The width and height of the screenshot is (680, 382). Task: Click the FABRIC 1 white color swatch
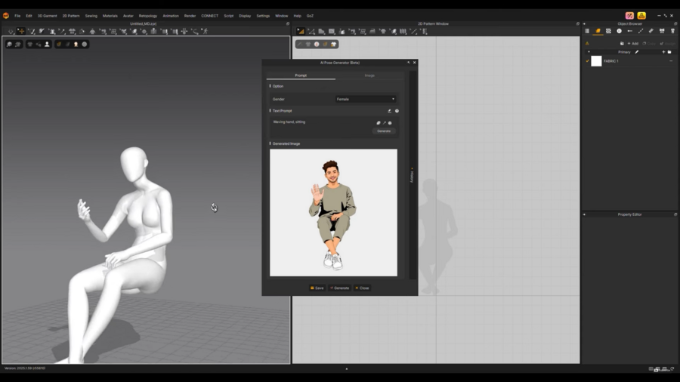click(x=596, y=61)
